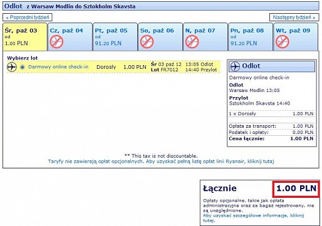The width and height of the screenshot is (322, 226).
Task: Click no-flight icon under Wt, paź 09
Action: pyautogui.click(x=283, y=42)
